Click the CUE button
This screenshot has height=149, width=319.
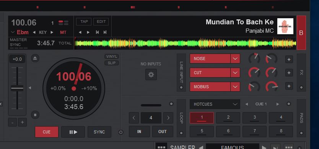click(47, 132)
